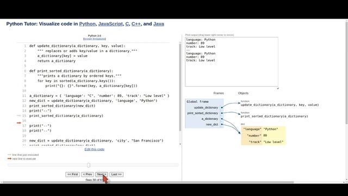The width and height of the screenshot is (348, 196).
Task: Click the code pane vertical scrollbar
Action: pos(180,87)
